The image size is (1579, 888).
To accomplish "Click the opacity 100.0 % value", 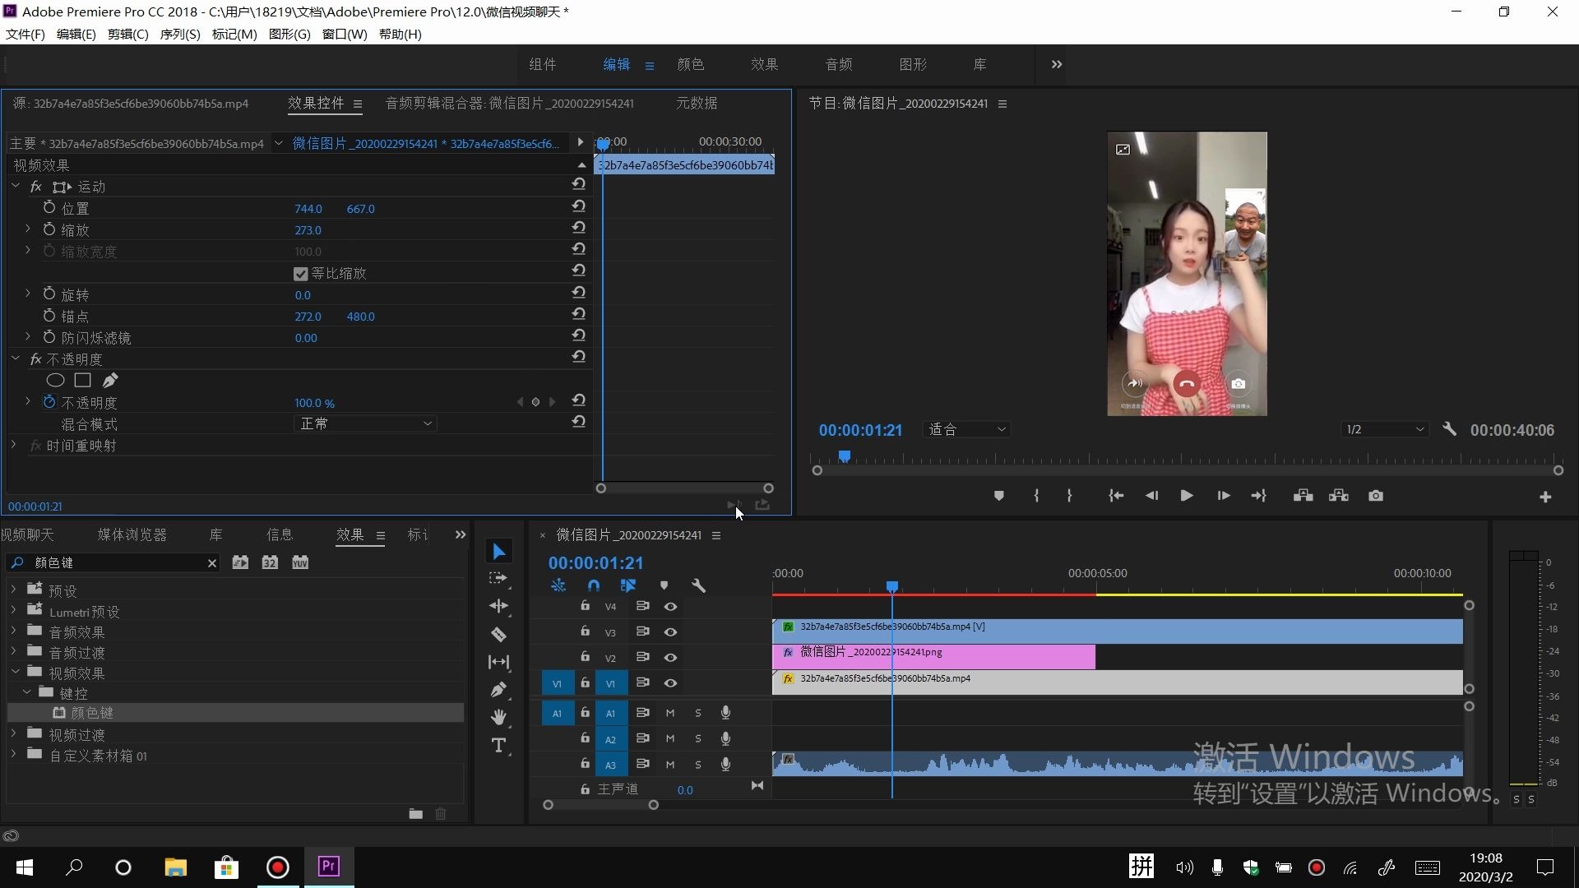I will tap(314, 403).
